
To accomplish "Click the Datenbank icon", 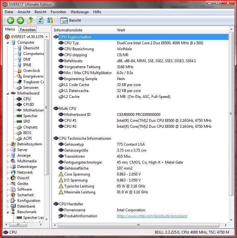I will 13,206.
